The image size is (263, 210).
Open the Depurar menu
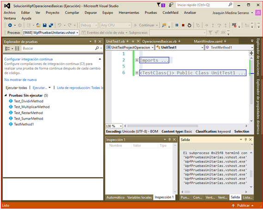click(91, 12)
